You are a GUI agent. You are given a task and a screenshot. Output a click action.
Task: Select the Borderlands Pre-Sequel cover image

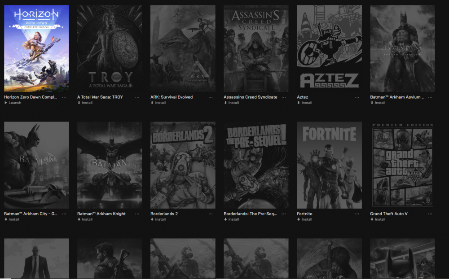256,165
